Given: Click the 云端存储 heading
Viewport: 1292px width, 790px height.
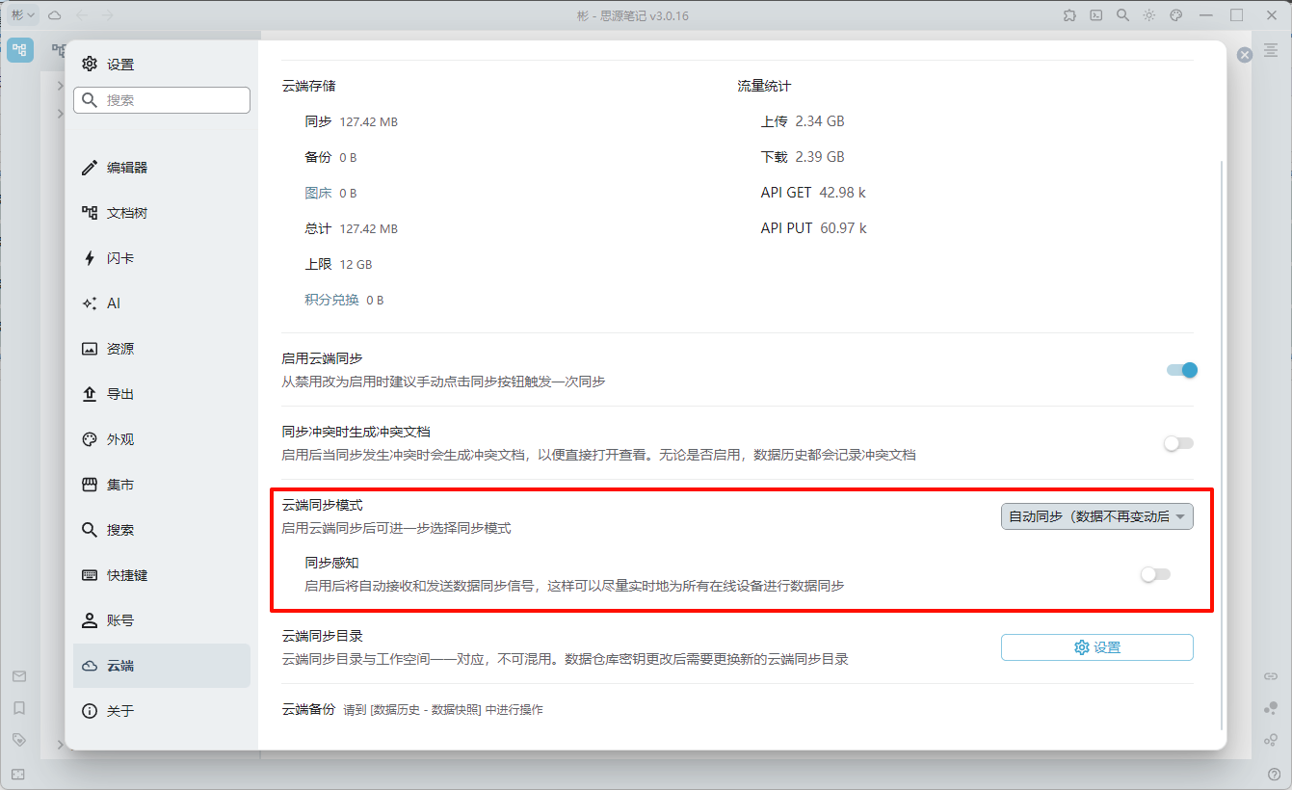Looking at the screenshot, I should pyautogui.click(x=308, y=86).
